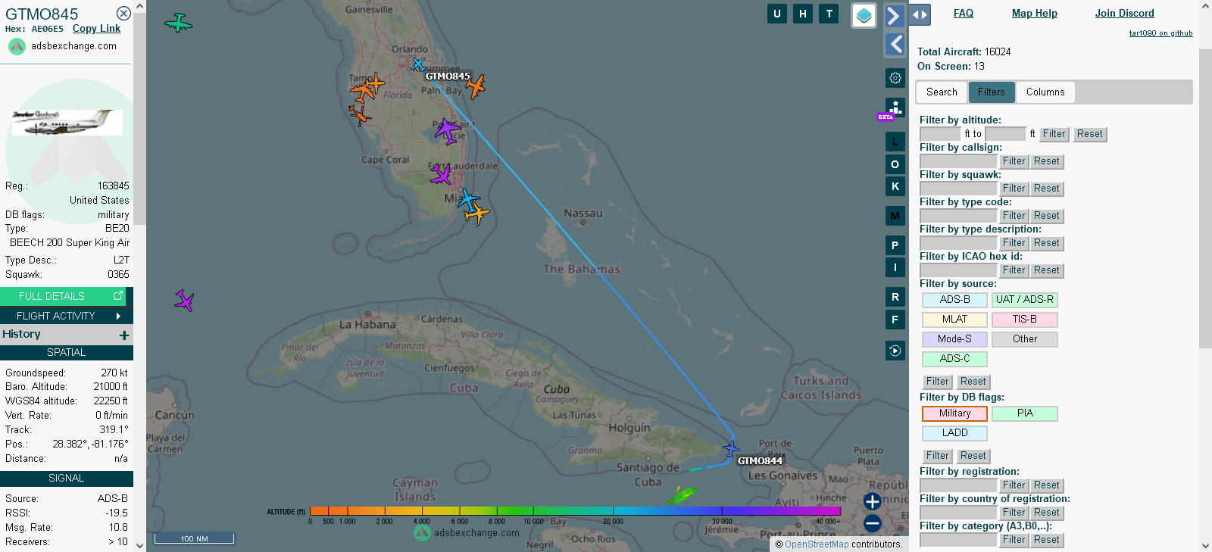1212x552 pixels.
Task: Click the right-arrow sidebar expand button
Action: (895, 16)
